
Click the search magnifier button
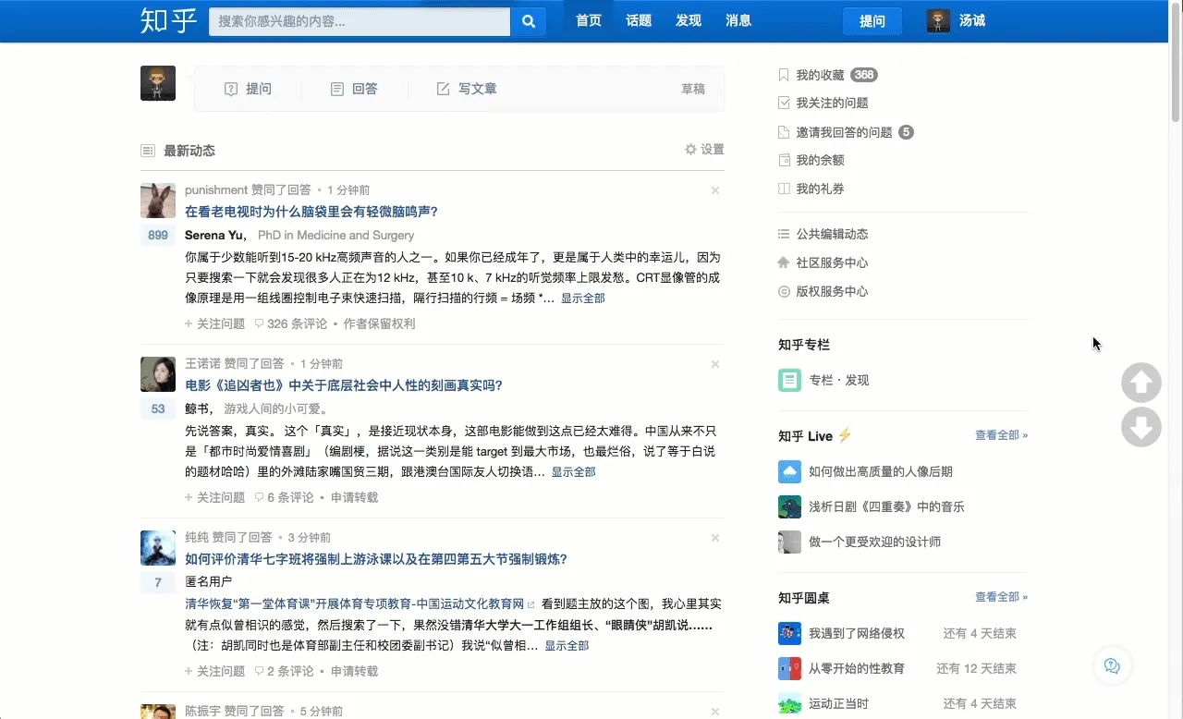[x=528, y=21]
